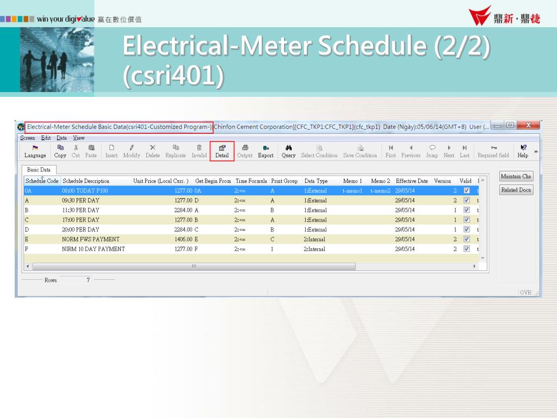Toggle Valid checkbox for row 0A
Screen dimensions: 557x418
[x=466, y=190]
